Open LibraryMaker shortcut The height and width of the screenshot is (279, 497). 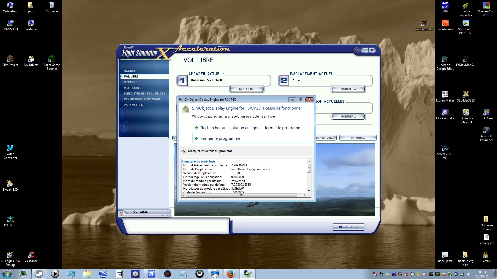pos(445,97)
